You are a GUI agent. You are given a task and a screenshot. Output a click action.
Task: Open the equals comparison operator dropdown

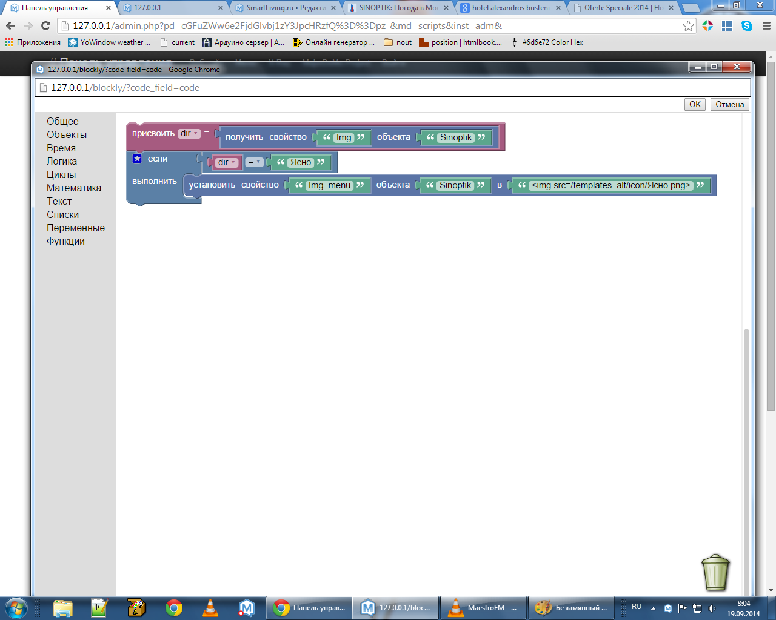point(255,162)
